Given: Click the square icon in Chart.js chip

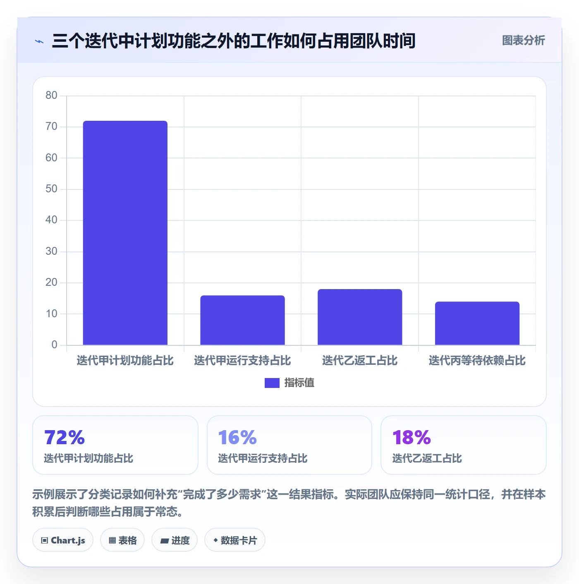Looking at the screenshot, I should click(45, 541).
